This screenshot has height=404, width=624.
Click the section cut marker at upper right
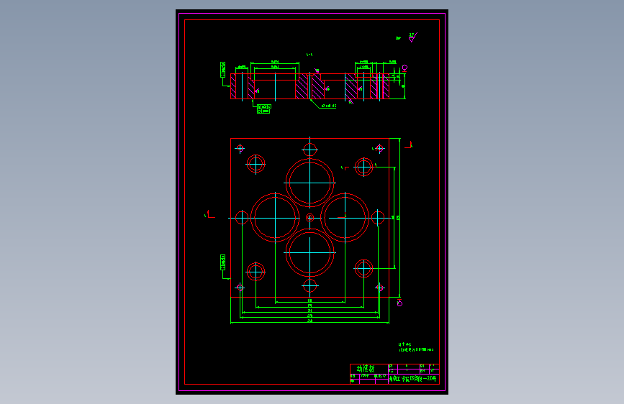point(409,145)
